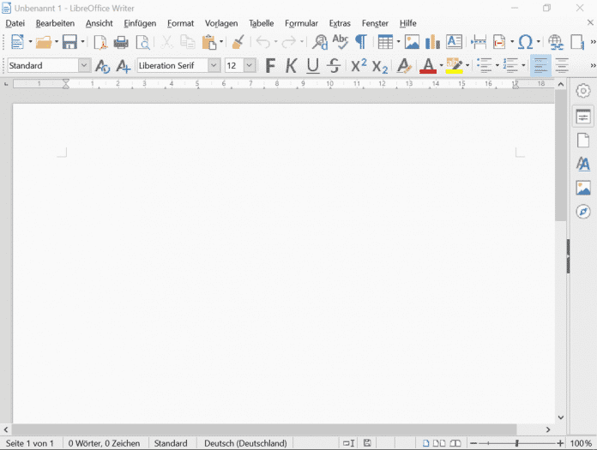The height and width of the screenshot is (450, 597).
Task: Open the sidebar Navigator compass icon
Action: (x=583, y=212)
